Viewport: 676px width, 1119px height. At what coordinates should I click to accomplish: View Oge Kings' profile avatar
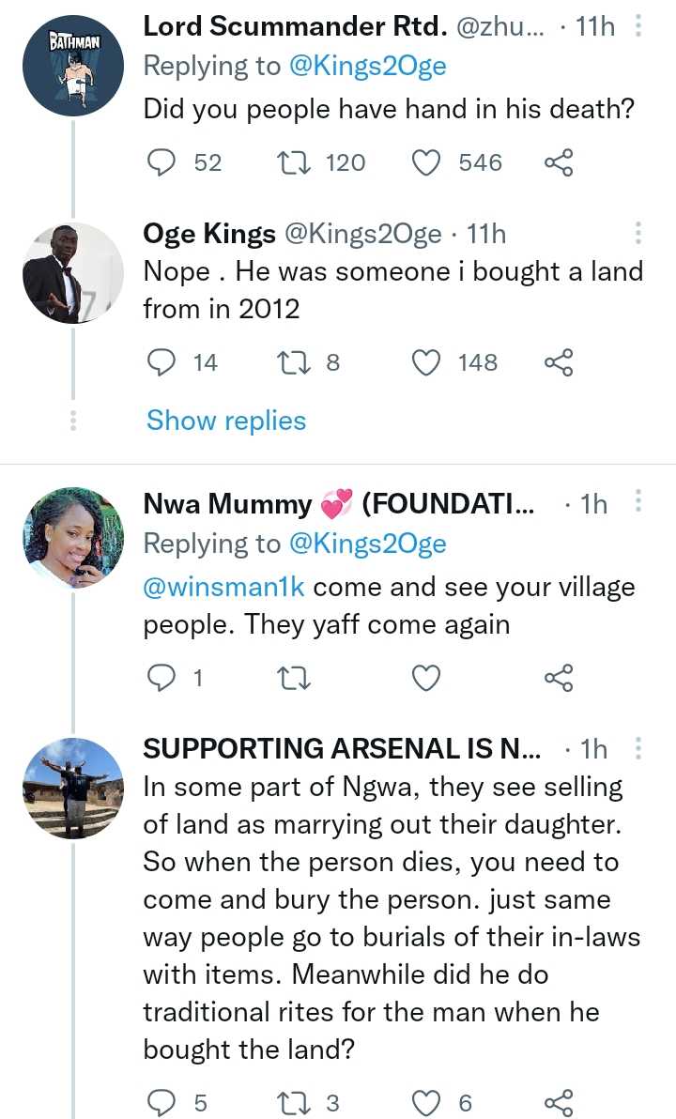73,273
